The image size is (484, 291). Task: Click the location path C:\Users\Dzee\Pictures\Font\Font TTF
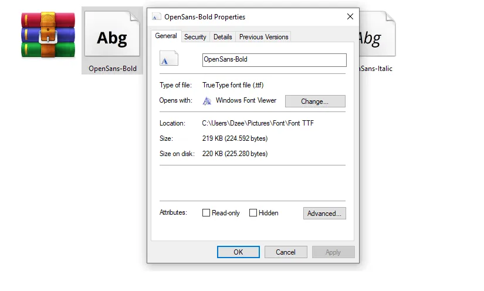[x=258, y=123]
